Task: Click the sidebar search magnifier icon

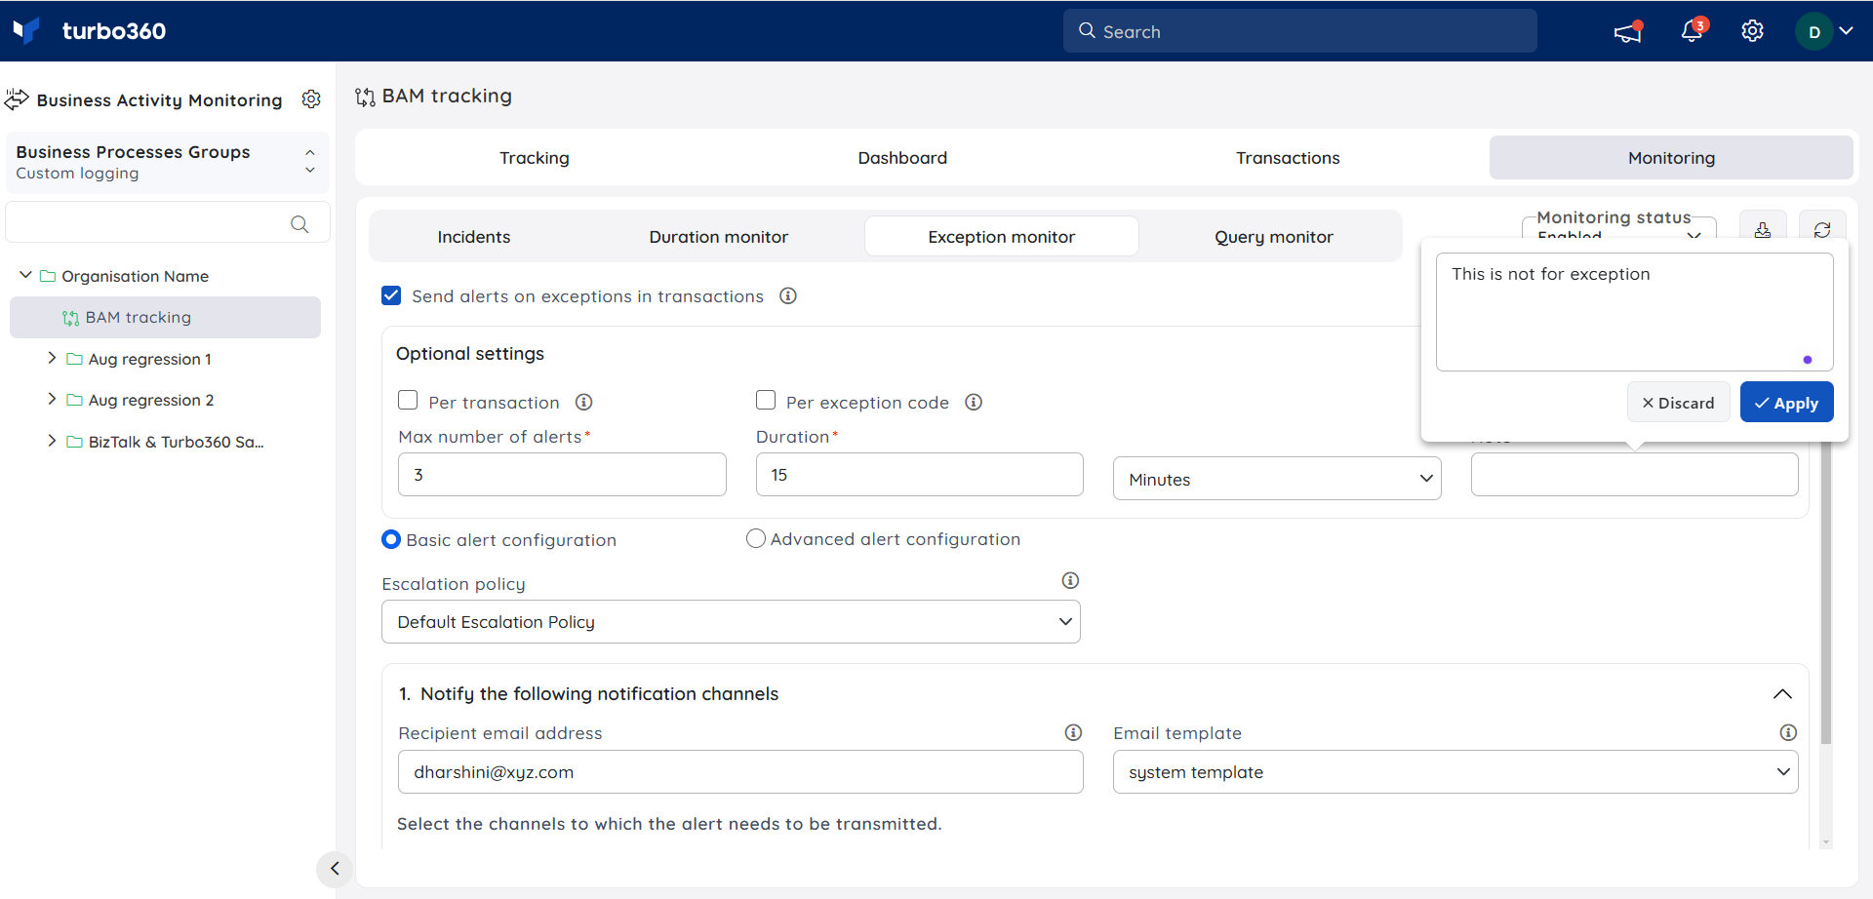Action: pyautogui.click(x=299, y=224)
